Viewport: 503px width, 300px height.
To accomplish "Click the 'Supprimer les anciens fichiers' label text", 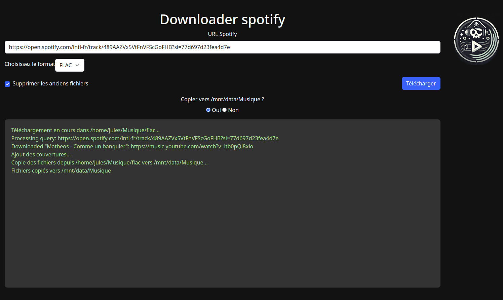I will click(x=50, y=83).
